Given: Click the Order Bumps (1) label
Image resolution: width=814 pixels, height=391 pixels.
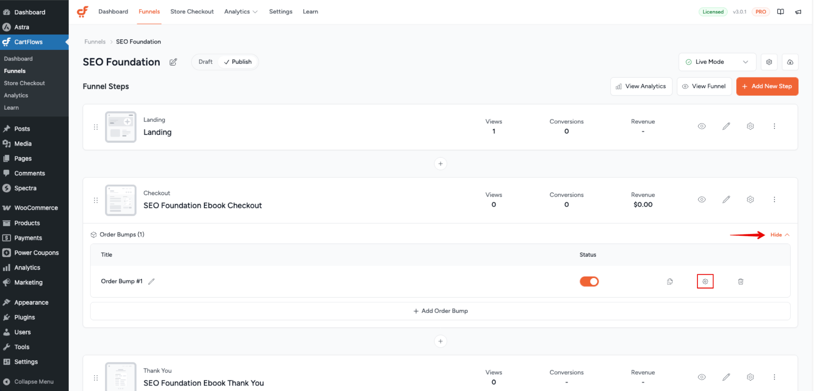Looking at the screenshot, I should pyautogui.click(x=122, y=234).
